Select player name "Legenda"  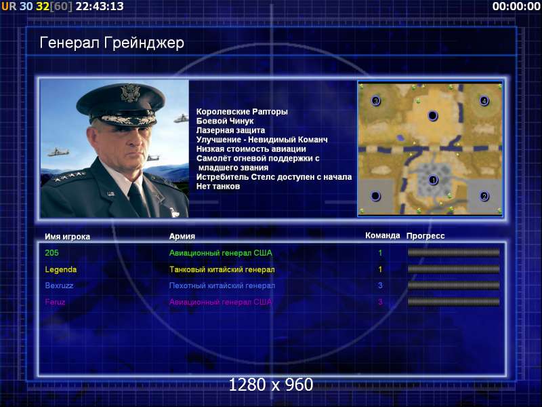61,269
